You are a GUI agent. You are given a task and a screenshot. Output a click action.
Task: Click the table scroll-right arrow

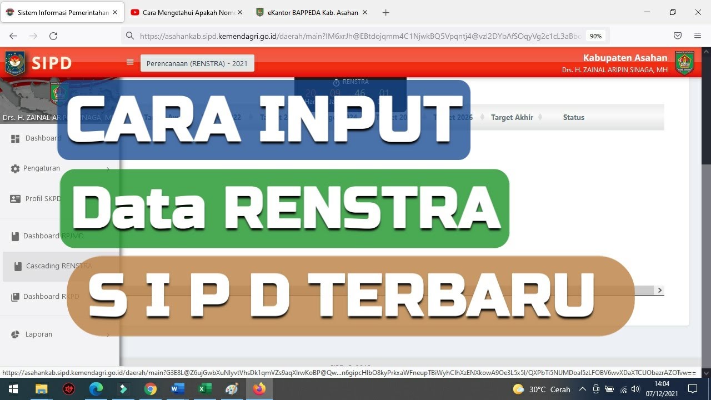(x=659, y=290)
